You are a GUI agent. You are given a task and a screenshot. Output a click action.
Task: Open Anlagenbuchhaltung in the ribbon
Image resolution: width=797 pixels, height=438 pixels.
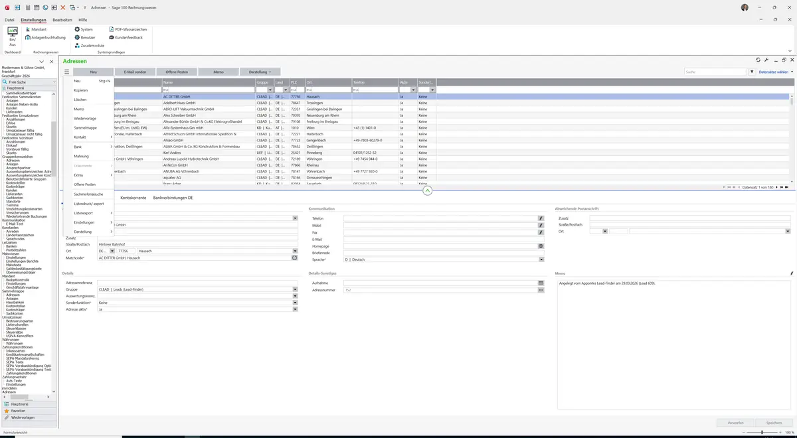pyautogui.click(x=45, y=37)
